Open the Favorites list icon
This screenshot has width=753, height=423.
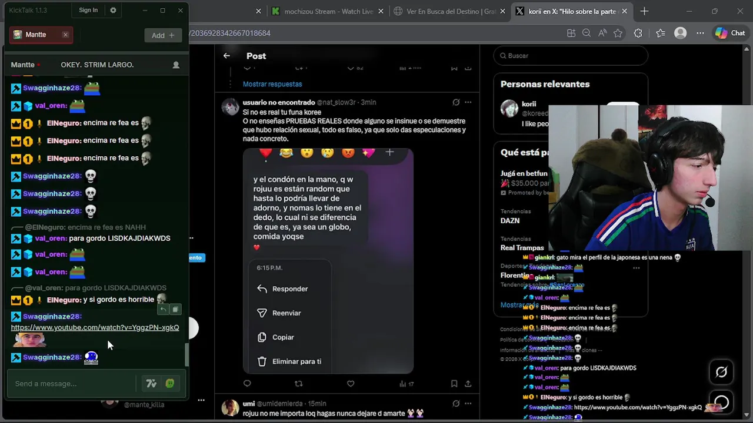coord(660,33)
